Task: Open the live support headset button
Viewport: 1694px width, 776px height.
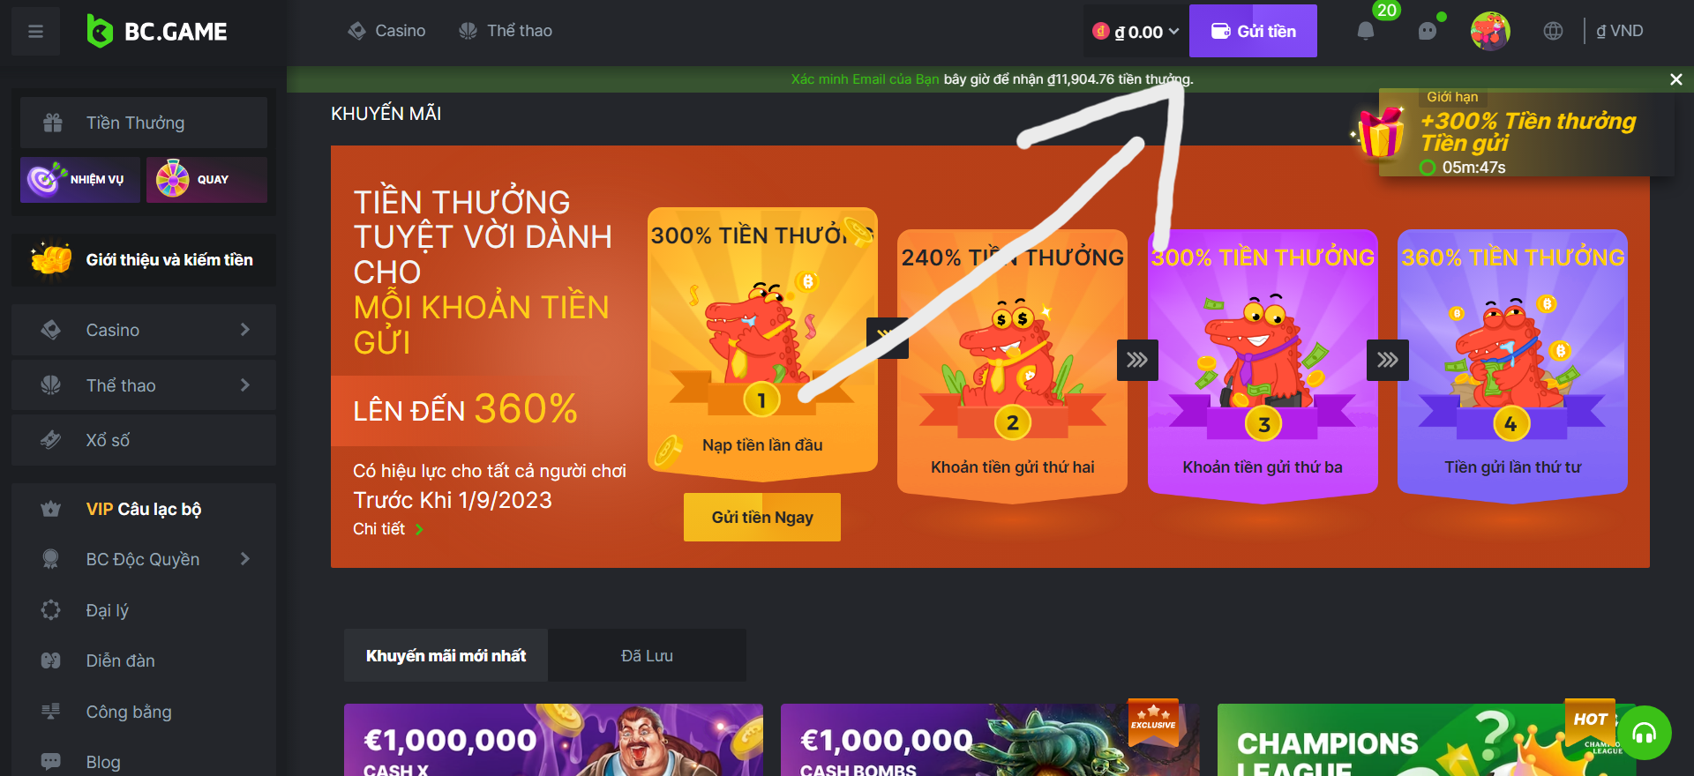Action: (x=1645, y=733)
